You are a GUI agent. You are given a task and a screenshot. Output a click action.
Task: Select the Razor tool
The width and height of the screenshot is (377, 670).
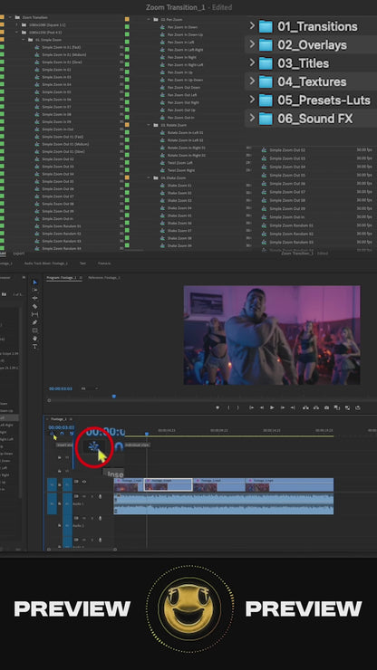point(35,306)
